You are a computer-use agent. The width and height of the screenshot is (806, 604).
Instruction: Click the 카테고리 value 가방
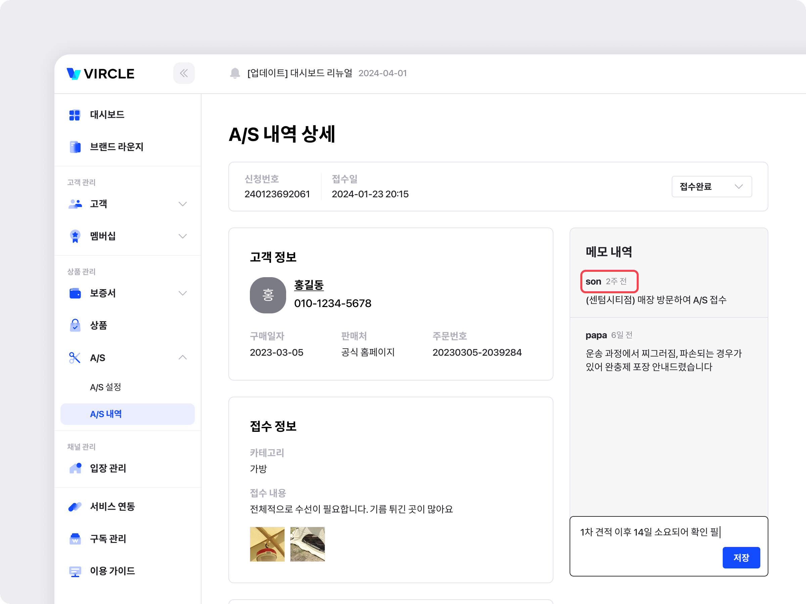[258, 468]
